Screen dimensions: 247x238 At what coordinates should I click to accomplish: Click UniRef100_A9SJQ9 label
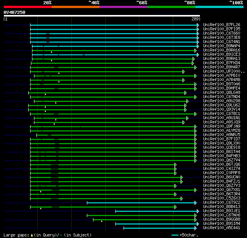click(222, 122)
